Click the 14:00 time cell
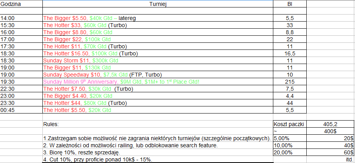 (21, 18)
